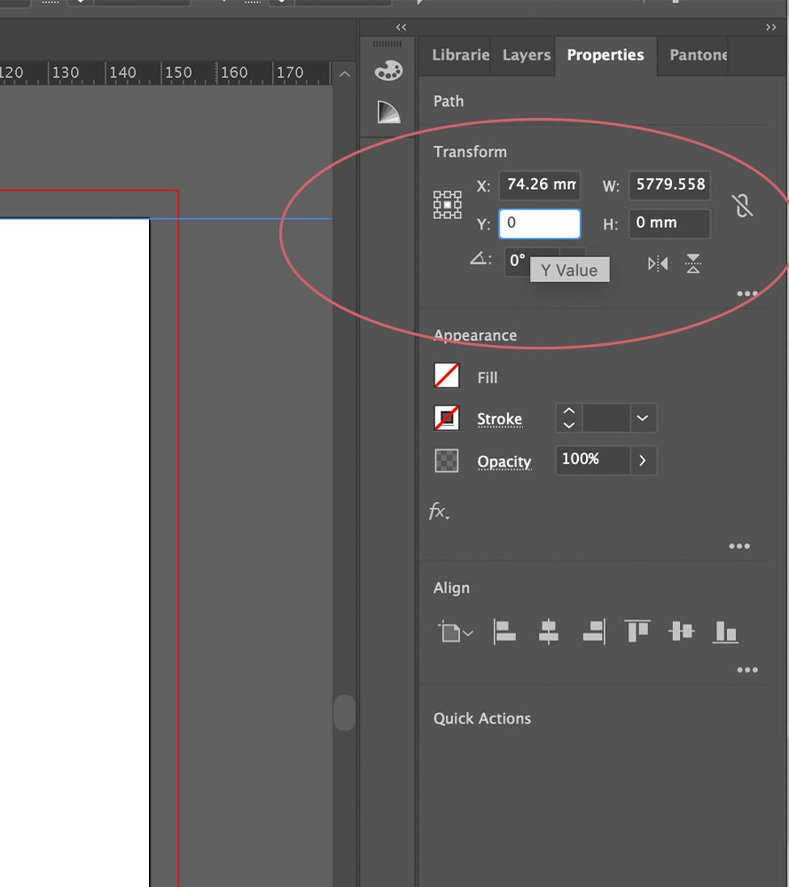Flip the path horizontally
This screenshot has height=887, width=789.
658,263
